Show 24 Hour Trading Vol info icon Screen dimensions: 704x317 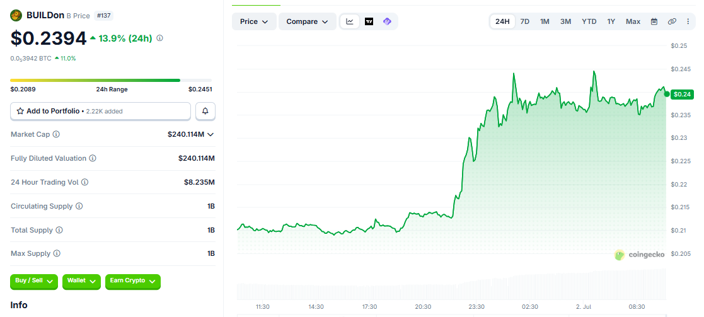pos(84,182)
